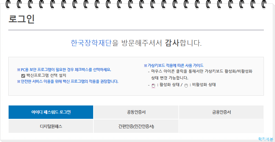
Task: Select 간편인증(민간인증서) tab
Action: tap(136, 126)
